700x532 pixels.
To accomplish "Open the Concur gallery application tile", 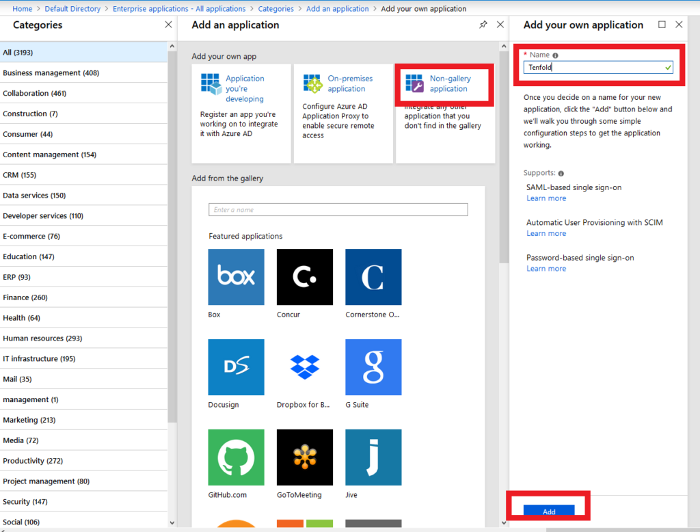I will pos(304,277).
